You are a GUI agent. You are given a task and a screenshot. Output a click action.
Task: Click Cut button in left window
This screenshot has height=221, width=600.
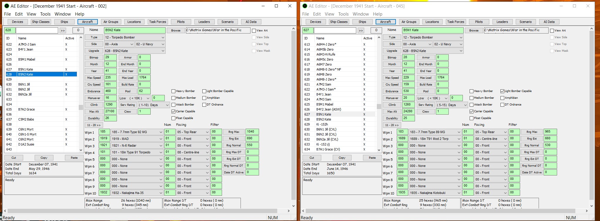(14, 158)
